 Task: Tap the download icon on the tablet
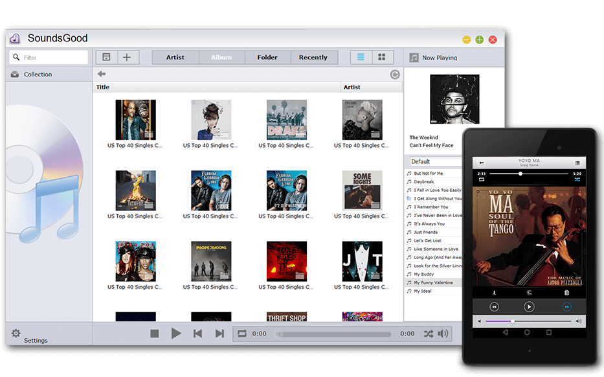(x=494, y=293)
